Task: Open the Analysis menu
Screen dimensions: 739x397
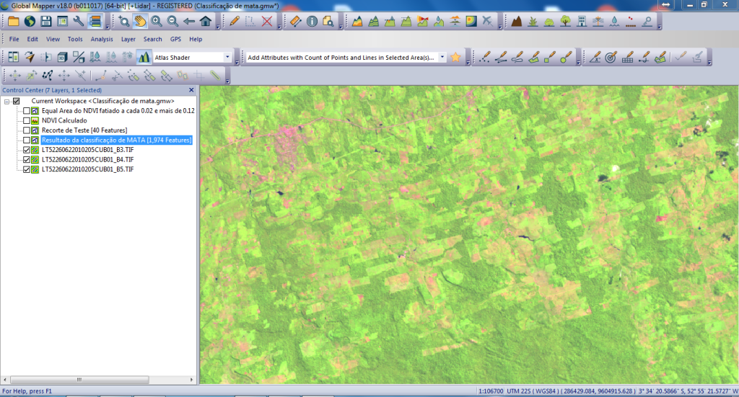Action: (102, 39)
